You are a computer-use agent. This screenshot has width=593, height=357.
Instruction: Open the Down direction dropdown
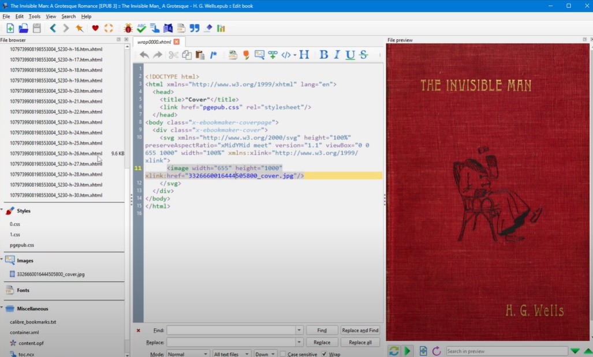pos(265,354)
